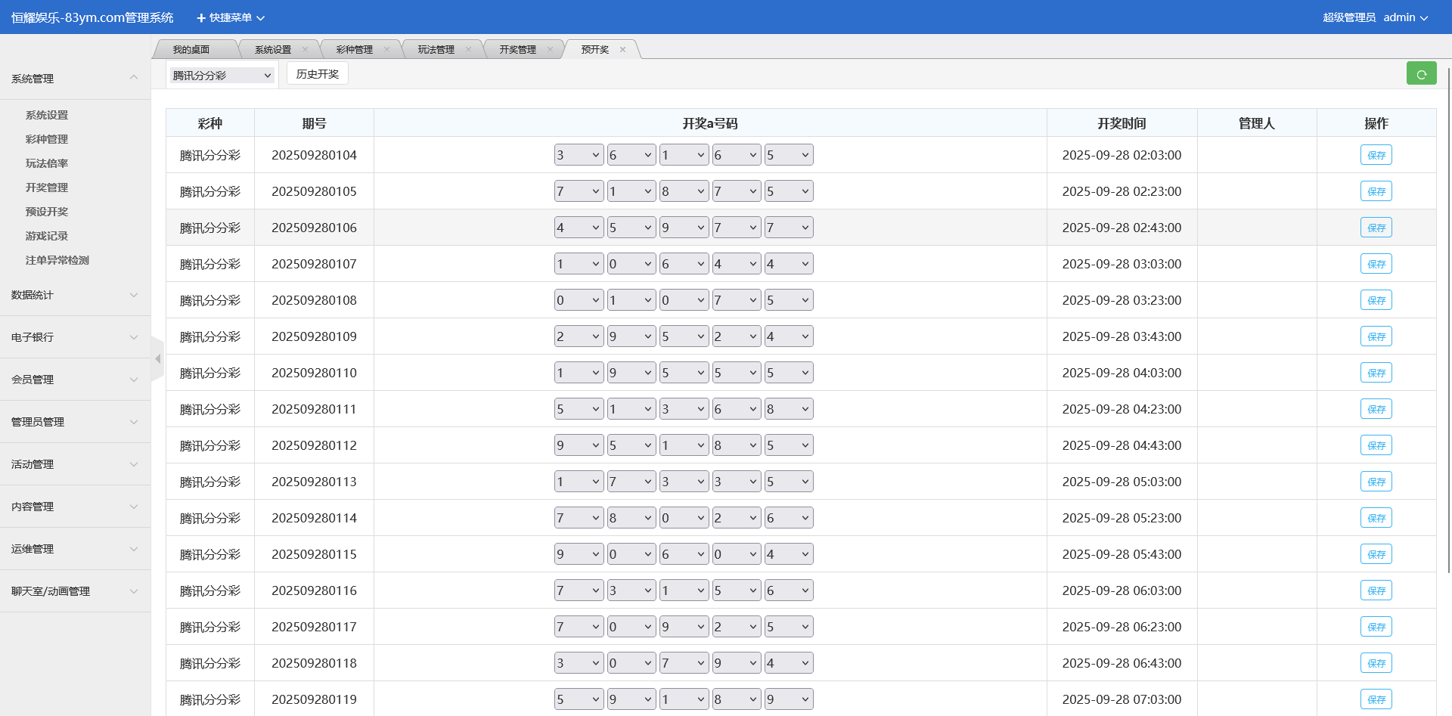Image resolution: width=1452 pixels, height=716 pixels.
Task: Click the green refresh icon button
Action: click(x=1421, y=74)
